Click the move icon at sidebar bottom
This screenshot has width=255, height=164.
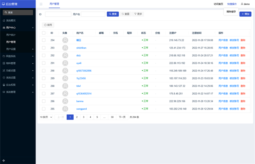pos(4,160)
